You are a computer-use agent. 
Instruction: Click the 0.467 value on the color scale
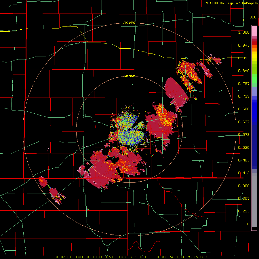[x=244, y=160]
